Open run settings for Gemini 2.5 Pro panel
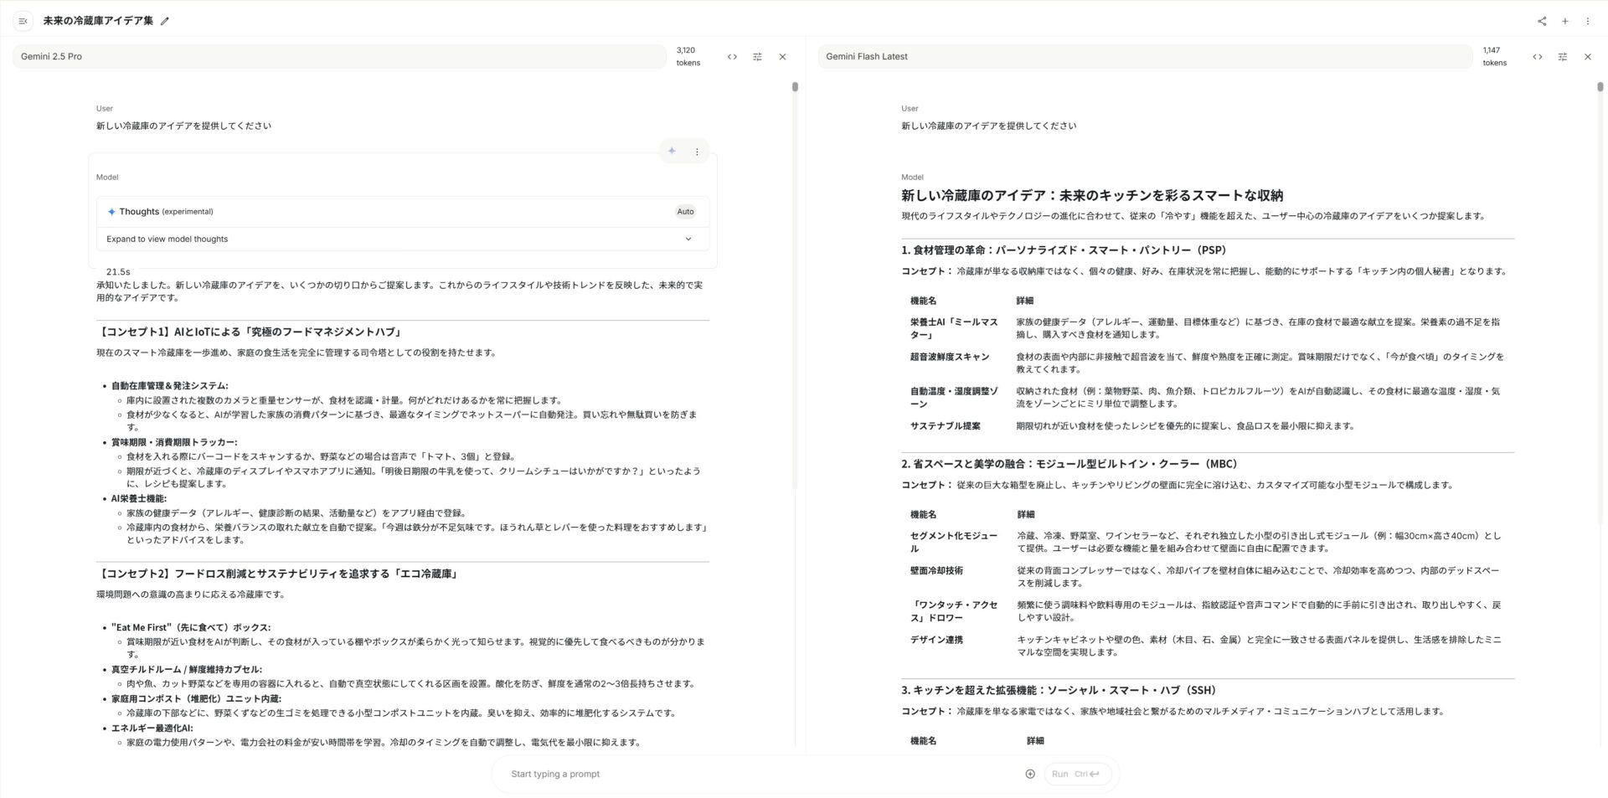 tap(757, 57)
